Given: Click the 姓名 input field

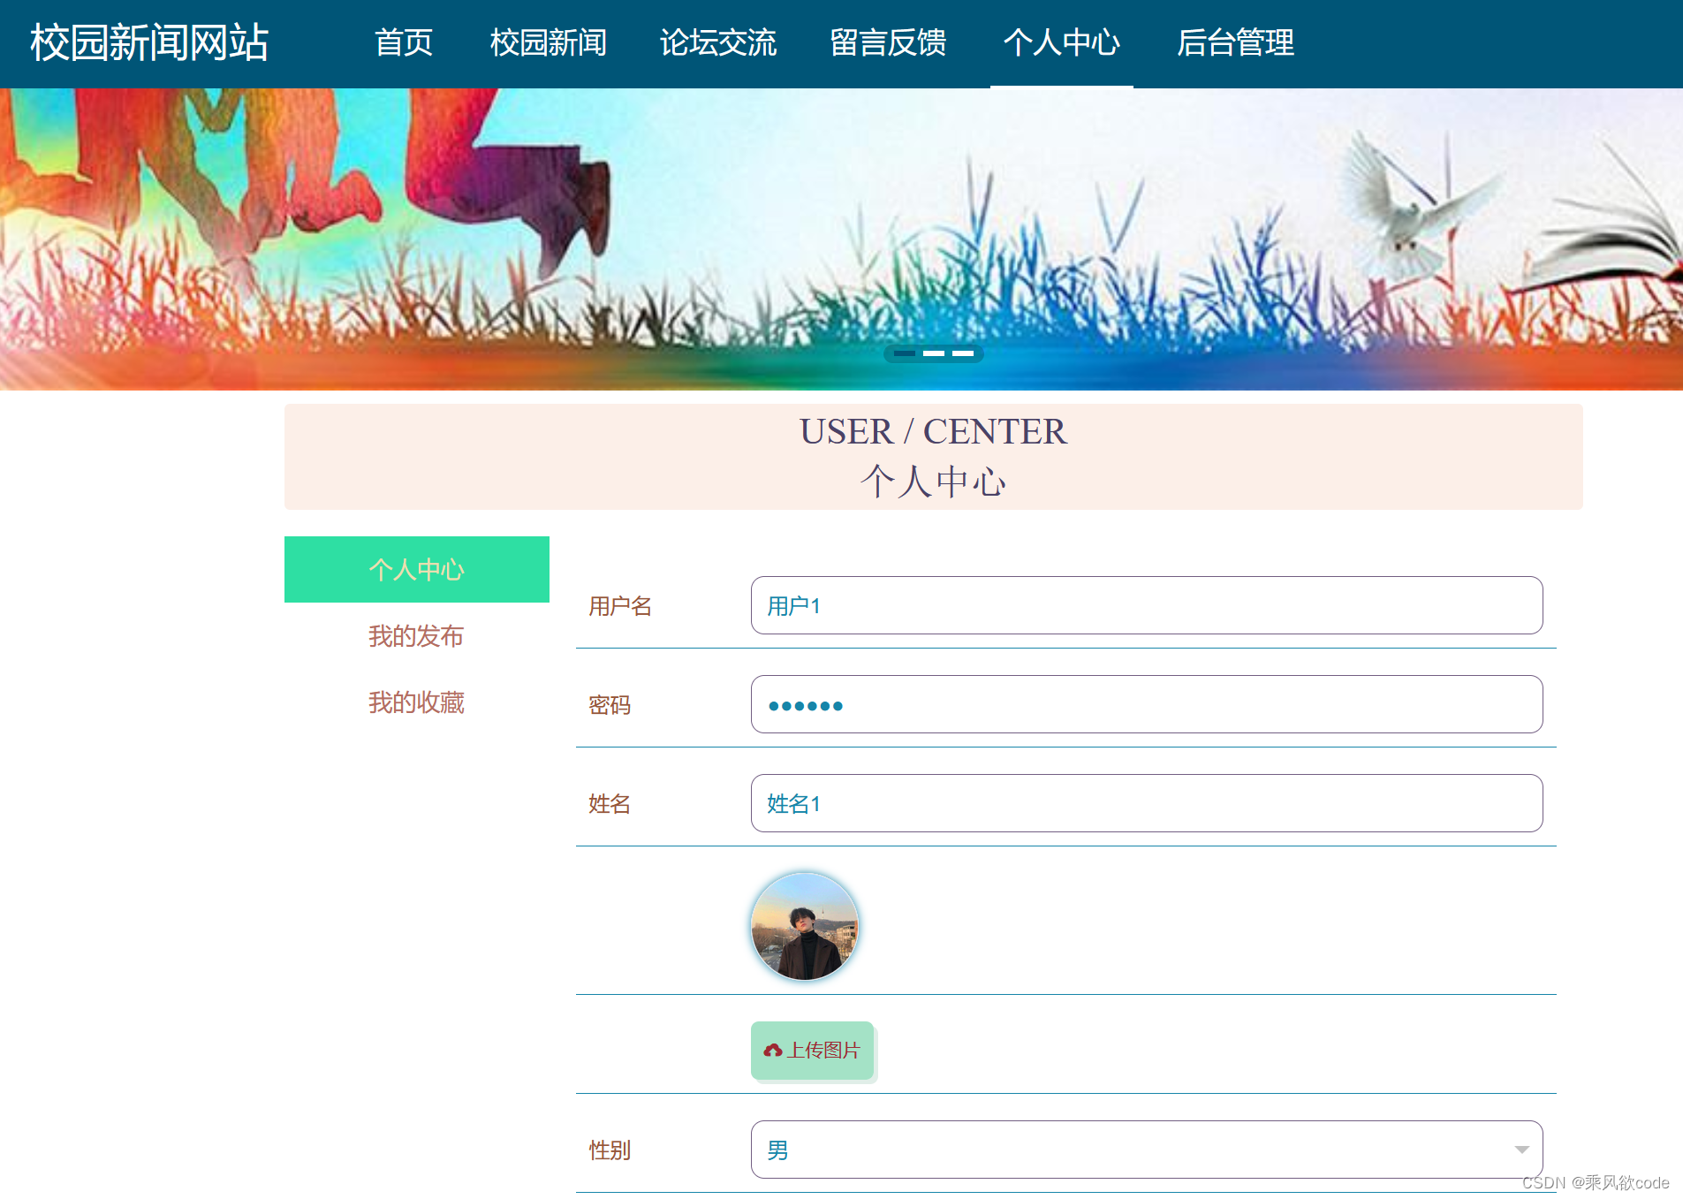Looking at the screenshot, I should 1146,803.
